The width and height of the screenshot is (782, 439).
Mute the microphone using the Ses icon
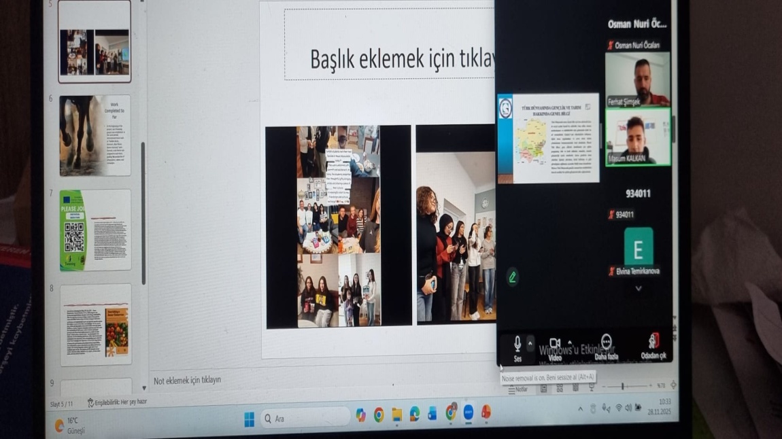click(517, 342)
